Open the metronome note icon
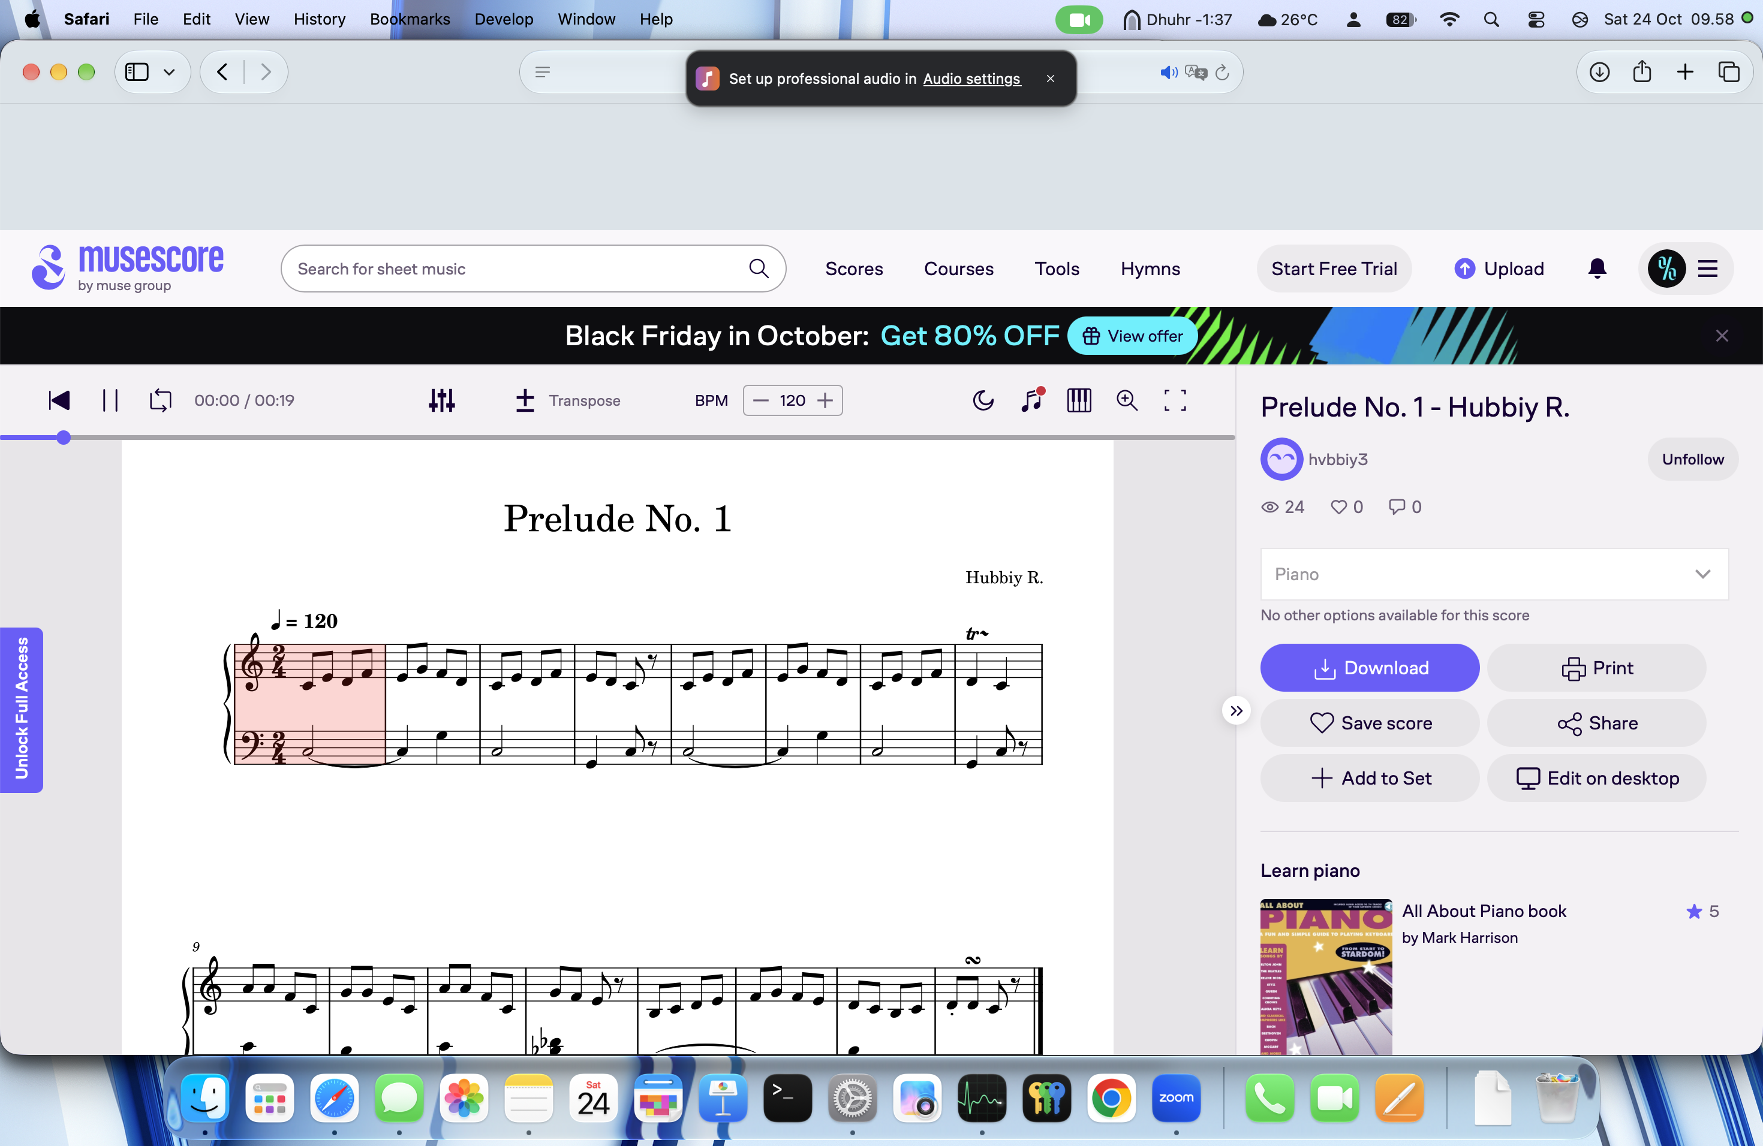 [x=1032, y=400]
